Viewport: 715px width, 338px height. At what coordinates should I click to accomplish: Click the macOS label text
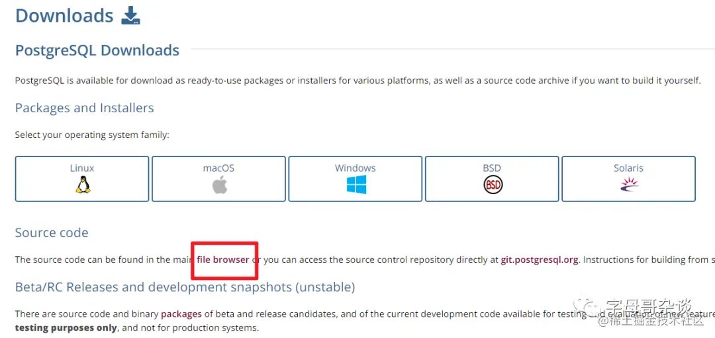tap(219, 168)
